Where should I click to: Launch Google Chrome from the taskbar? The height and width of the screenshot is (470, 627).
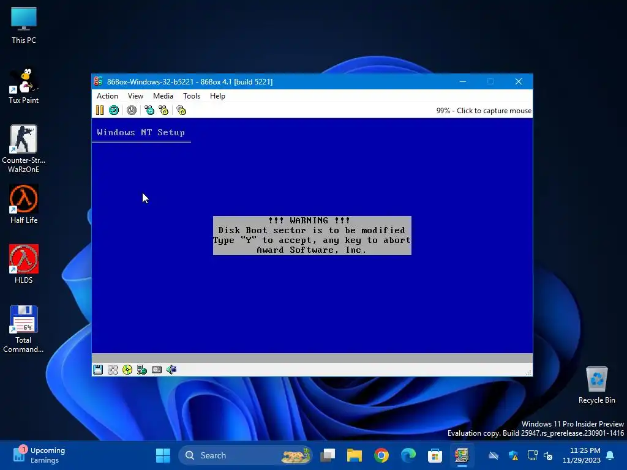(x=381, y=455)
